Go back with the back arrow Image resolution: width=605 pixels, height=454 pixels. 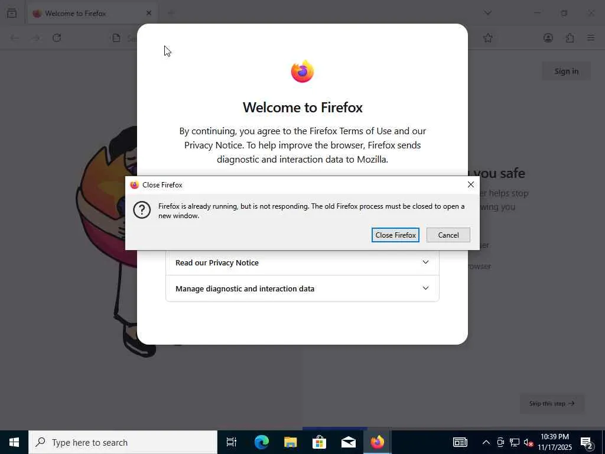[x=14, y=38]
